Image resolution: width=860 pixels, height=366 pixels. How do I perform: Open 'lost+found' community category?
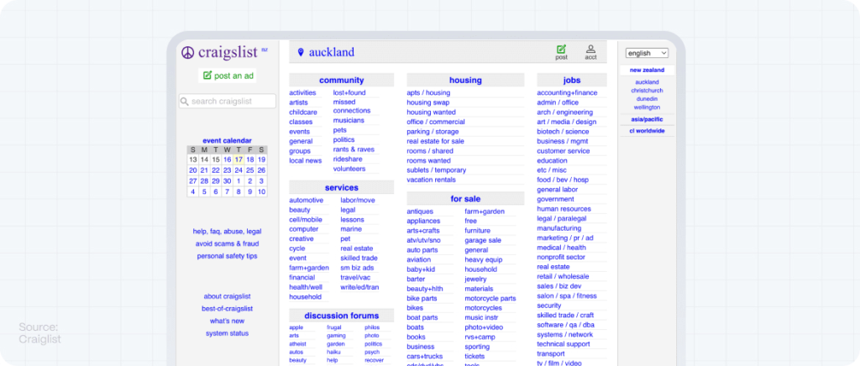coord(349,92)
